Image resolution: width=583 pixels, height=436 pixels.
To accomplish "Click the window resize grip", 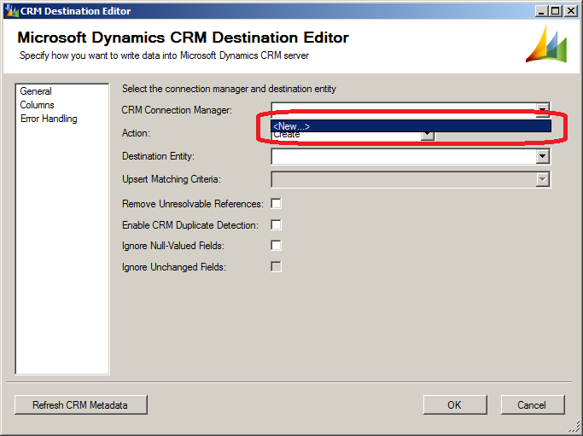I will point(574,427).
